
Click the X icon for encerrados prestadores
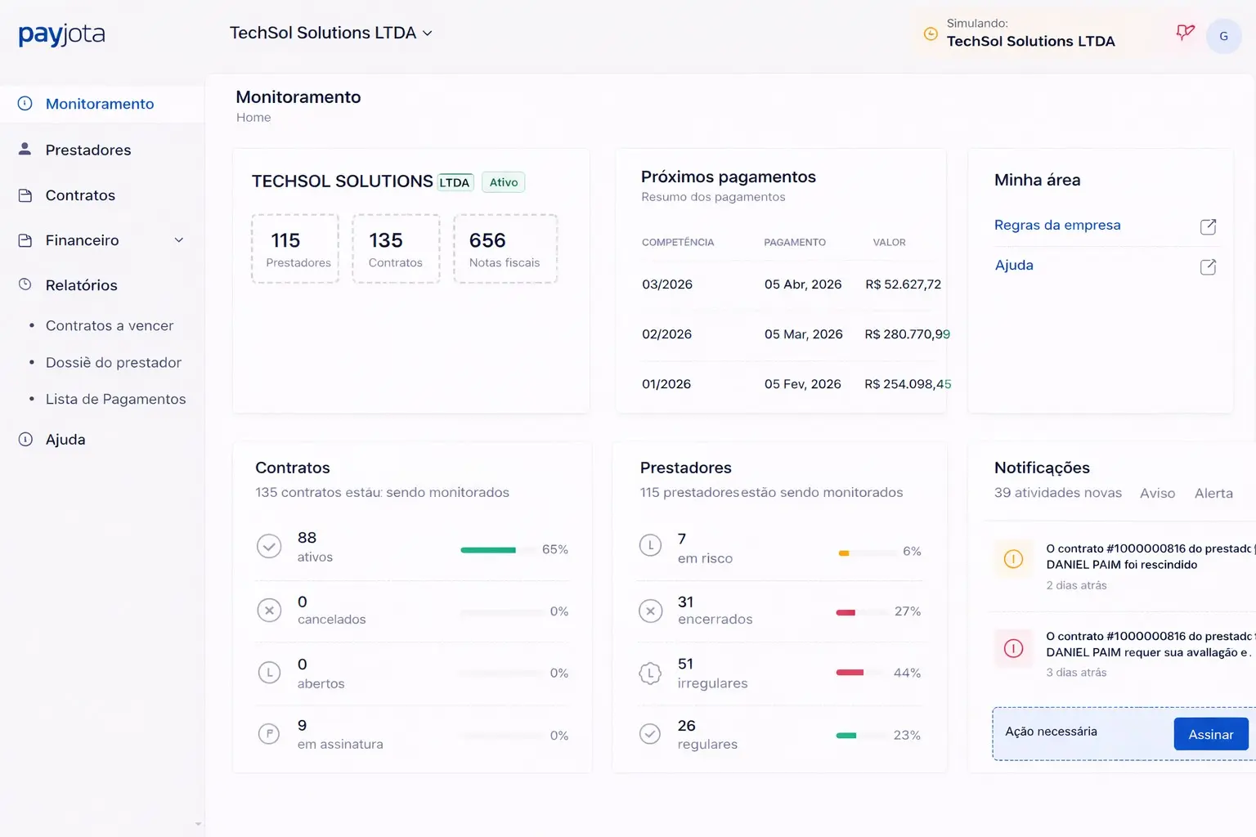tap(650, 611)
